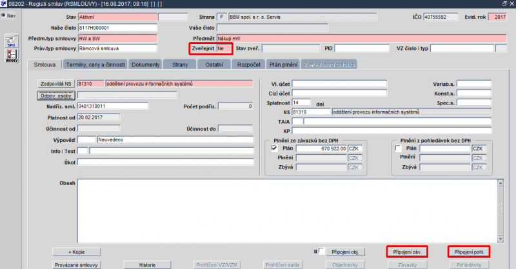Click the Splatnost field with 14
This screenshot has height=269, width=516.
pos(301,103)
